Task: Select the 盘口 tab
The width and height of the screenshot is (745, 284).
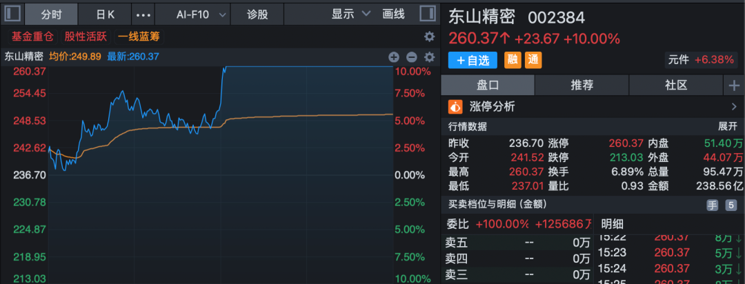Action: (488, 85)
